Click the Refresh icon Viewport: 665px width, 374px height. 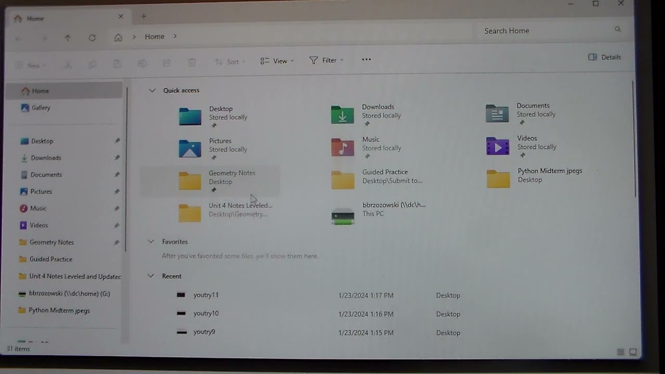coord(92,38)
